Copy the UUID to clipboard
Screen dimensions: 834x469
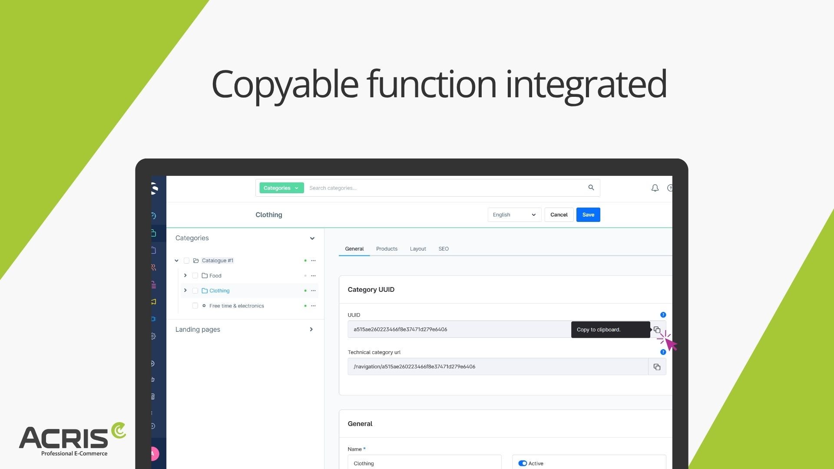657,330
